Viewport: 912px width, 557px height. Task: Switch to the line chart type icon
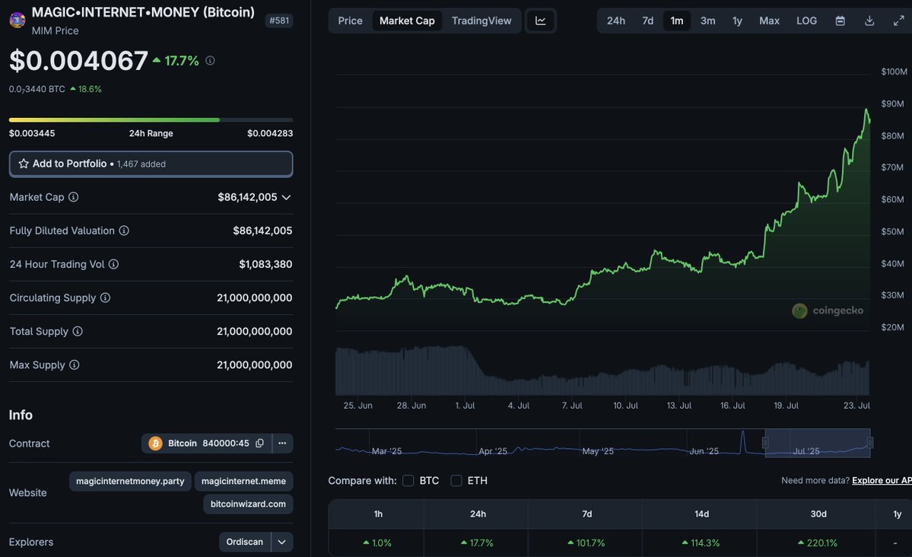pos(540,21)
